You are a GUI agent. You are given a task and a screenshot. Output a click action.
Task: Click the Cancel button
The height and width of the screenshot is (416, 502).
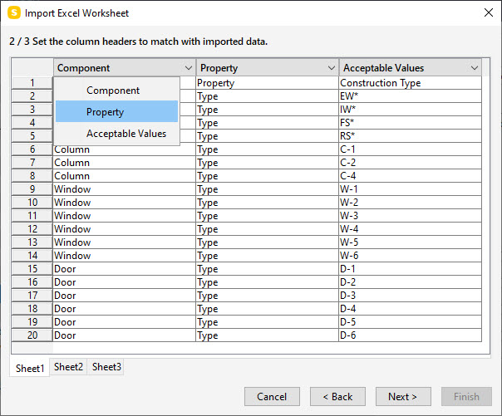point(272,397)
